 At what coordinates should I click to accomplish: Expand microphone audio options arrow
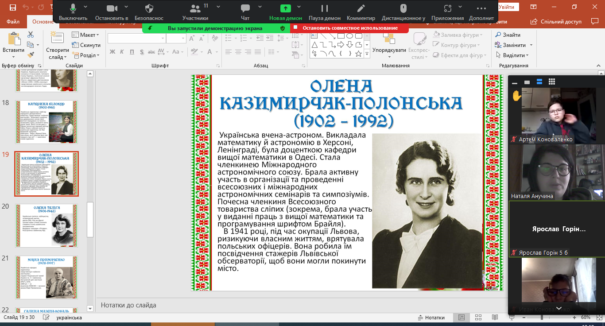85,7
